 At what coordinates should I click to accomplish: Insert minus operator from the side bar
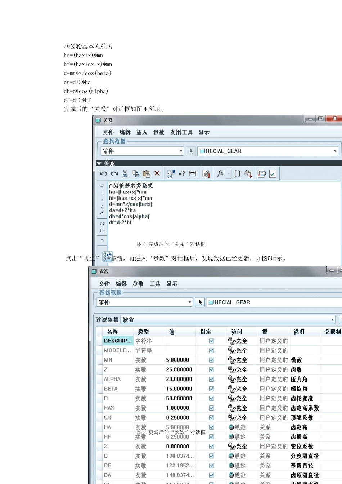(x=102, y=193)
